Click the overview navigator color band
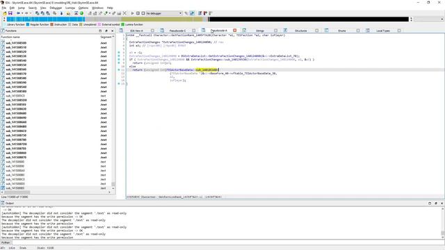The width and height of the screenshot is (445, 250). pyautogui.click(x=207, y=19)
